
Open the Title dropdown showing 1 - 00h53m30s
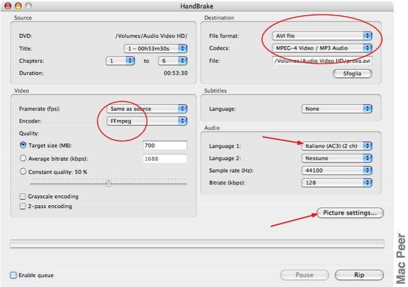pyautogui.click(x=156, y=48)
